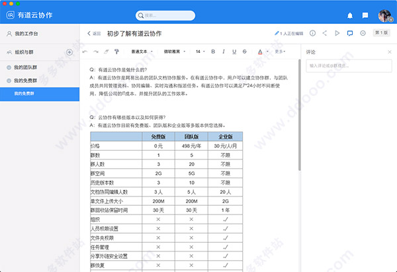
Task: Click table header 企业版
Action: click(x=226, y=137)
